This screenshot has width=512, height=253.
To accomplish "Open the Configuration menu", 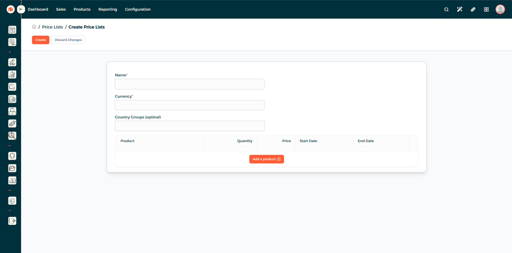I will click(x=138, y=10).
